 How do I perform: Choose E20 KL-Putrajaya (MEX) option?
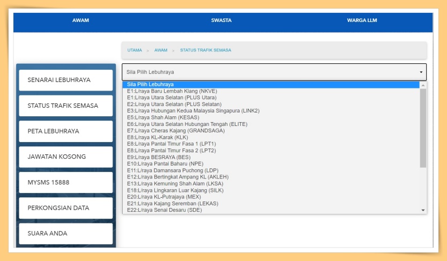271,197
